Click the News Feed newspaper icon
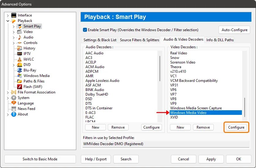Image resolution: width=256 pixels, height=168 pixels. point(14,109)
